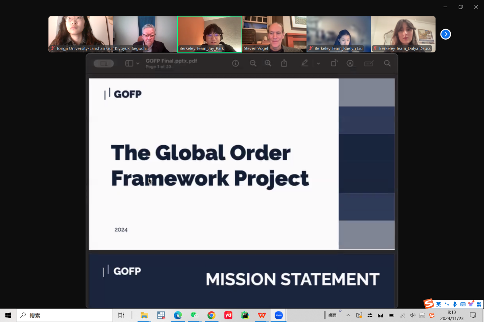Click the Rotate page icon

click(x=334, y=64)
